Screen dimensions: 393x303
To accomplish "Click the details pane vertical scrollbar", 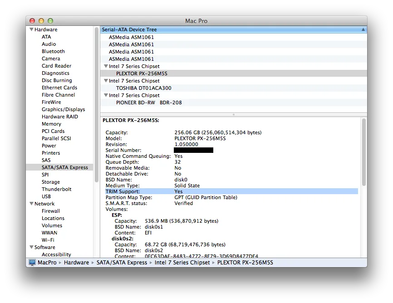I will tap(364, 152).
